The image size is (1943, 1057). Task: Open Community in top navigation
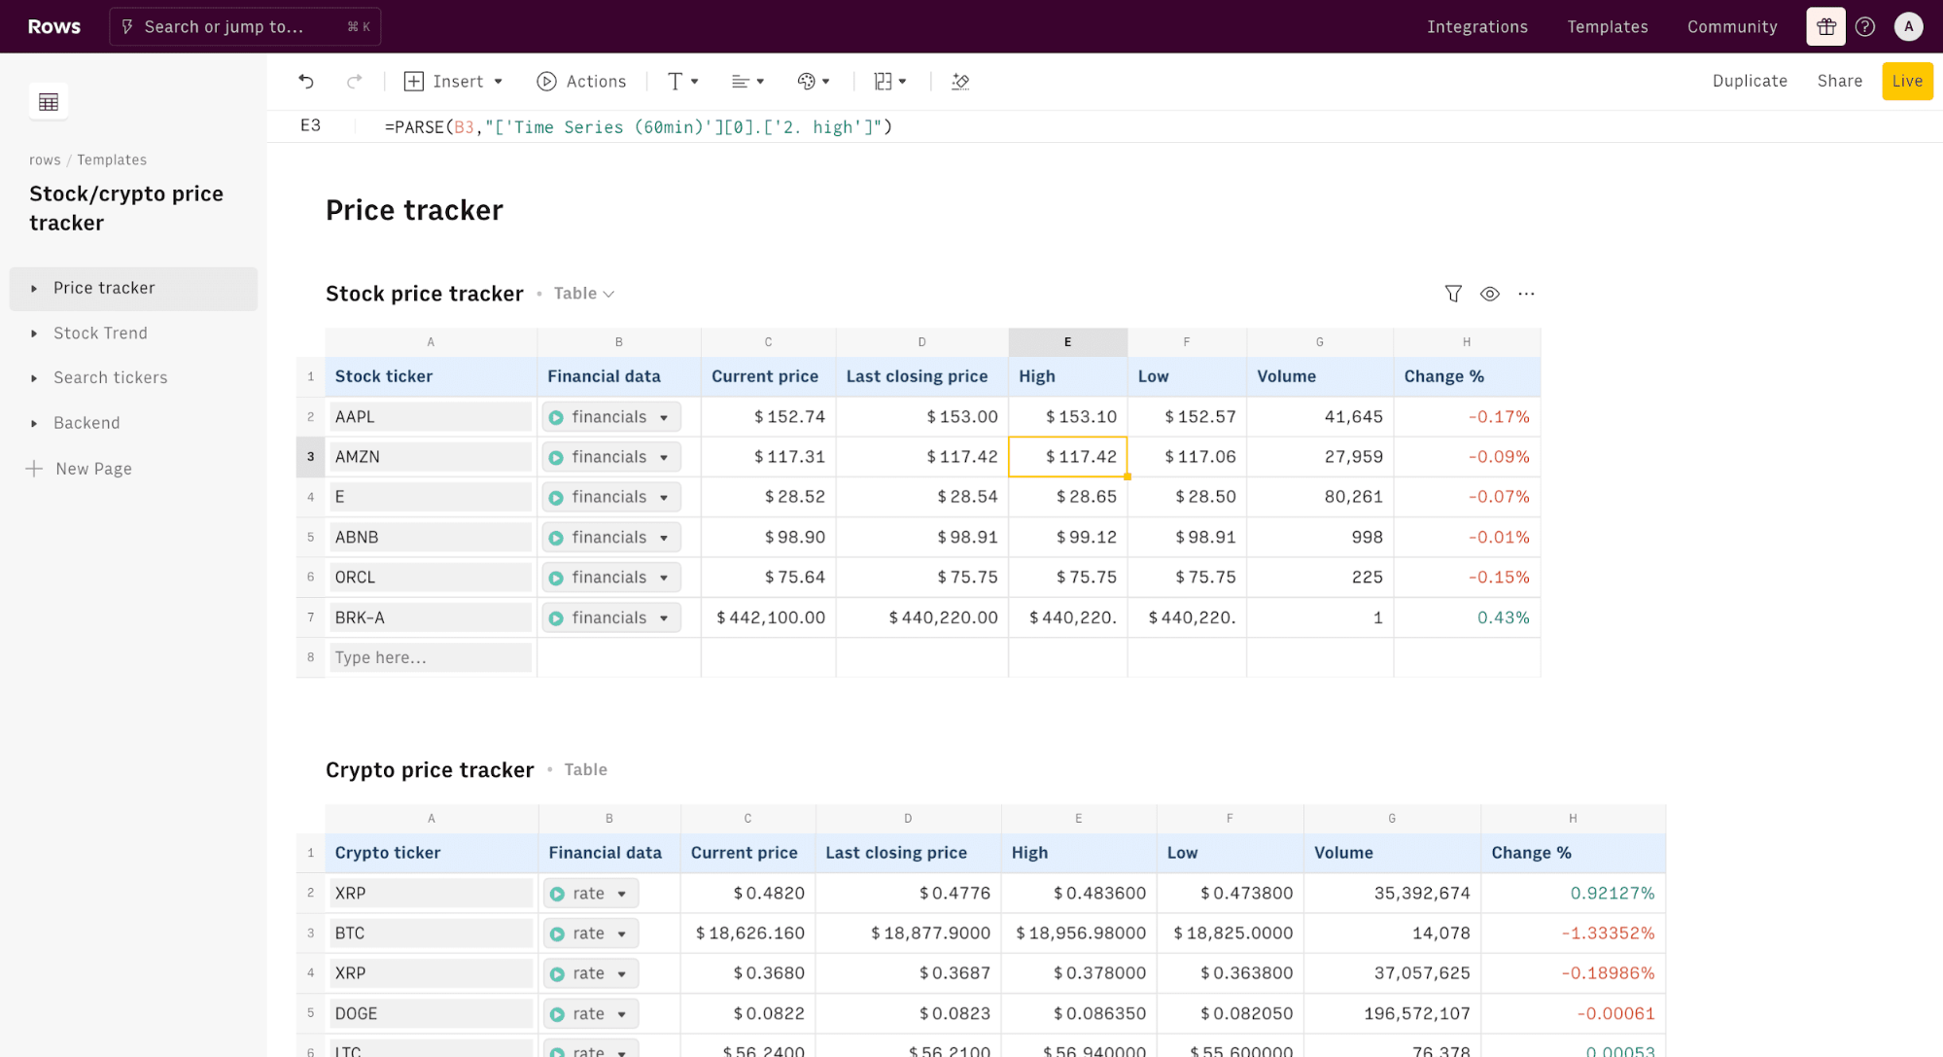pos(1731,27)
